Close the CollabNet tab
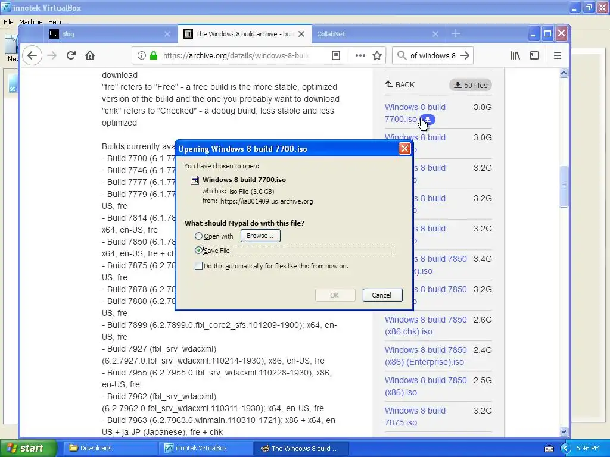 click(435, 34)
